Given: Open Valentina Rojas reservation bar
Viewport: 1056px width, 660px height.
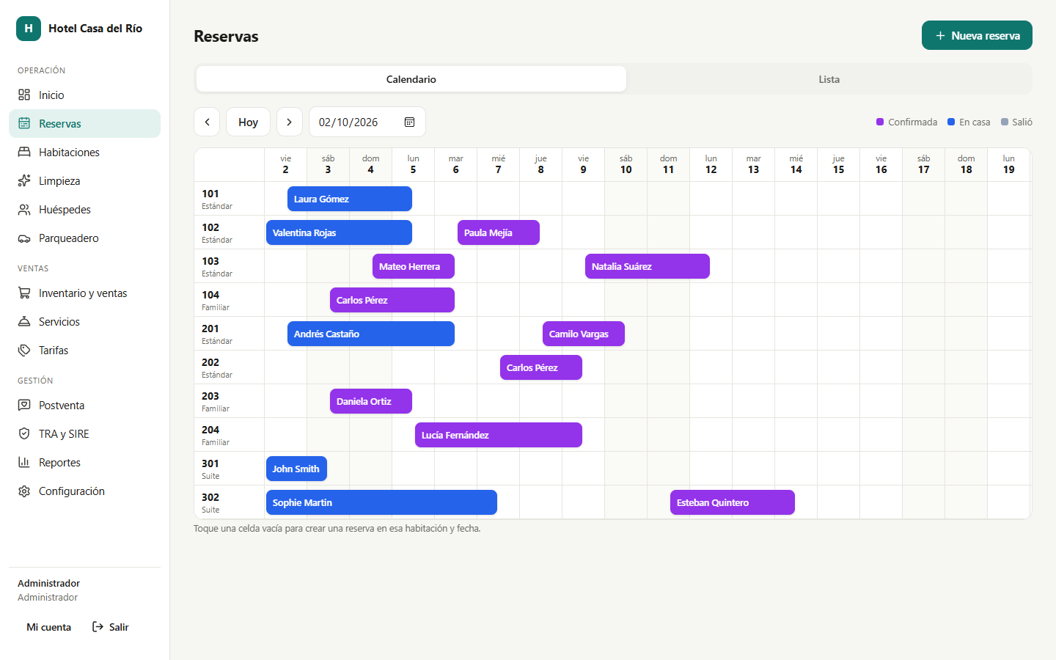Looking at the screenshot, I should point(339,232).
